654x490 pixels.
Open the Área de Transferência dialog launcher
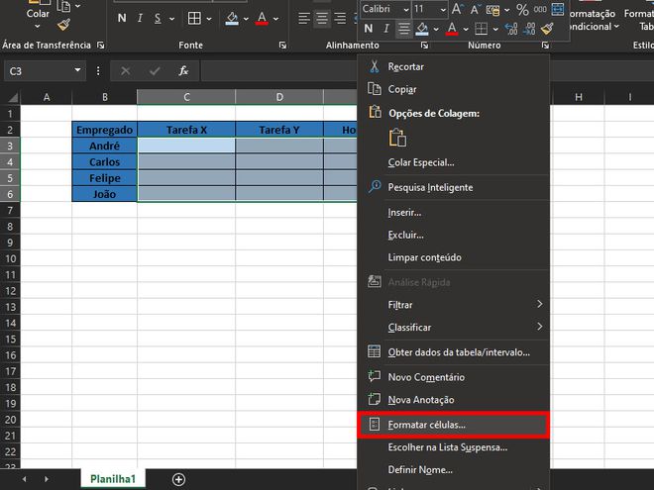pos(100,45)
